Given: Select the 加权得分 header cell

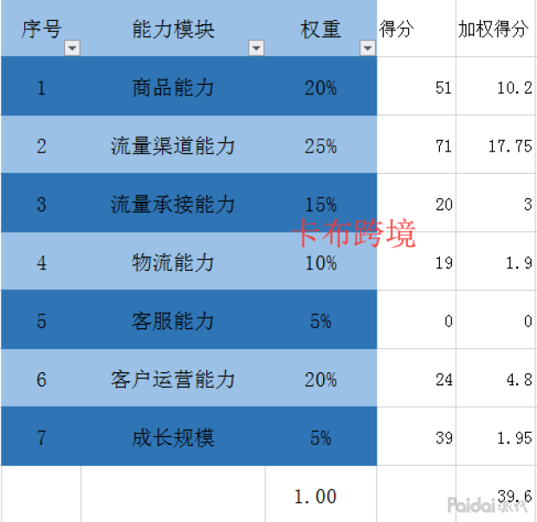Looking at the screenshot, I should pyautogui.click(x=495, y=29).
